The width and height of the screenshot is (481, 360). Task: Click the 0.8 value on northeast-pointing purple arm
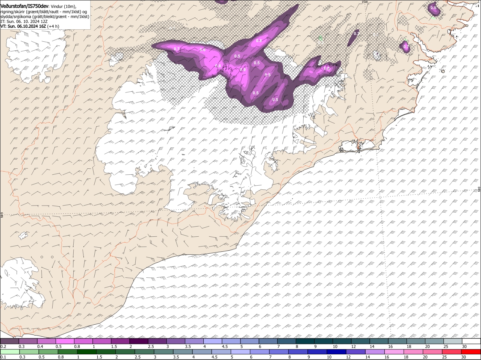259,40
